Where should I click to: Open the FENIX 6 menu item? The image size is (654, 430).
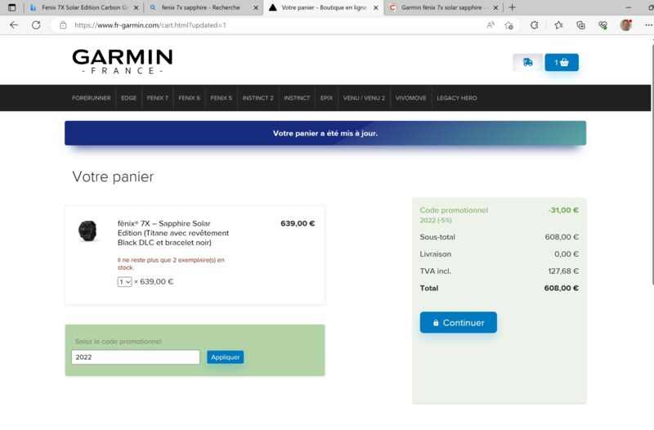tap(190, 98)
